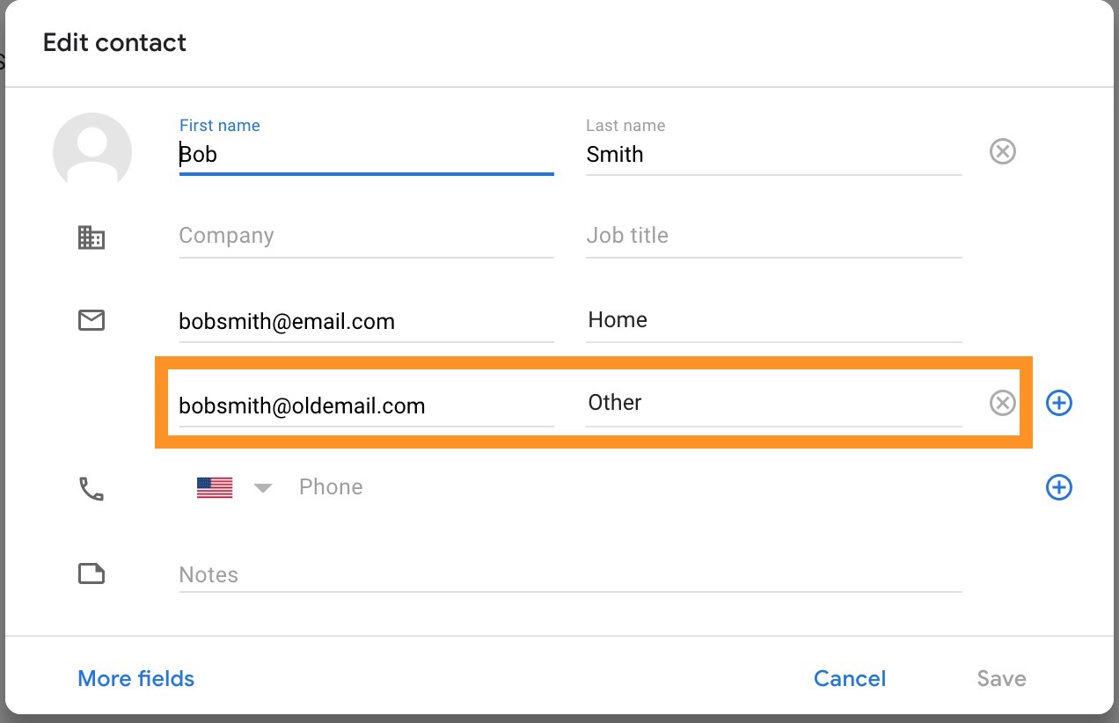
Task: Add another phone number with plus icon
Action: click(x=1058, y=487)
